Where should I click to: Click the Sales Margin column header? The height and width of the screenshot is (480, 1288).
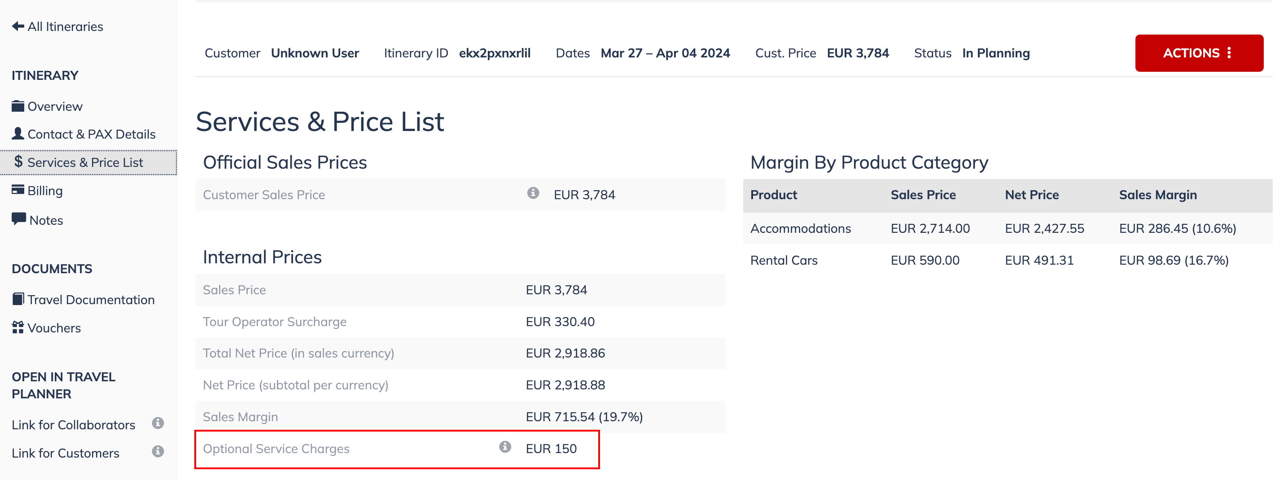point(1158,195)
